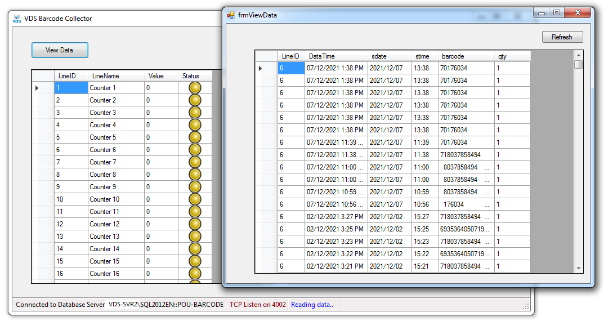This screenshot has height=321, width=604.
Task: Select the '07/12/2021 11:38' DataTime cell
Action: (336, 155)
